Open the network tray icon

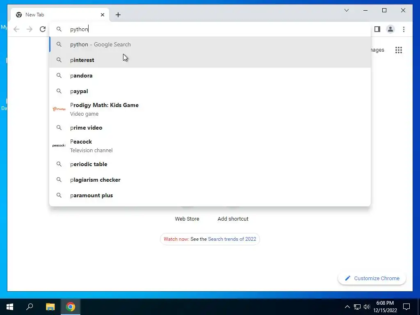[x=357, y=307]
